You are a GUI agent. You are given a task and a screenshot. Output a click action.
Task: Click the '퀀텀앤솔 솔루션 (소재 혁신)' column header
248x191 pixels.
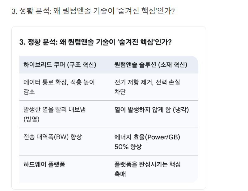coord(151,65)
